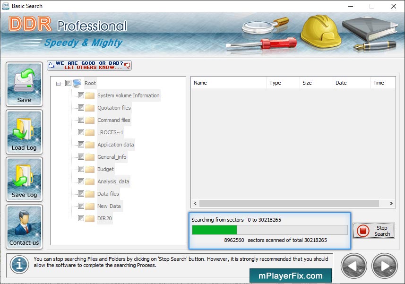
Task: Click the 'We are good or bad' feedback banner
Action: [89, 65]
